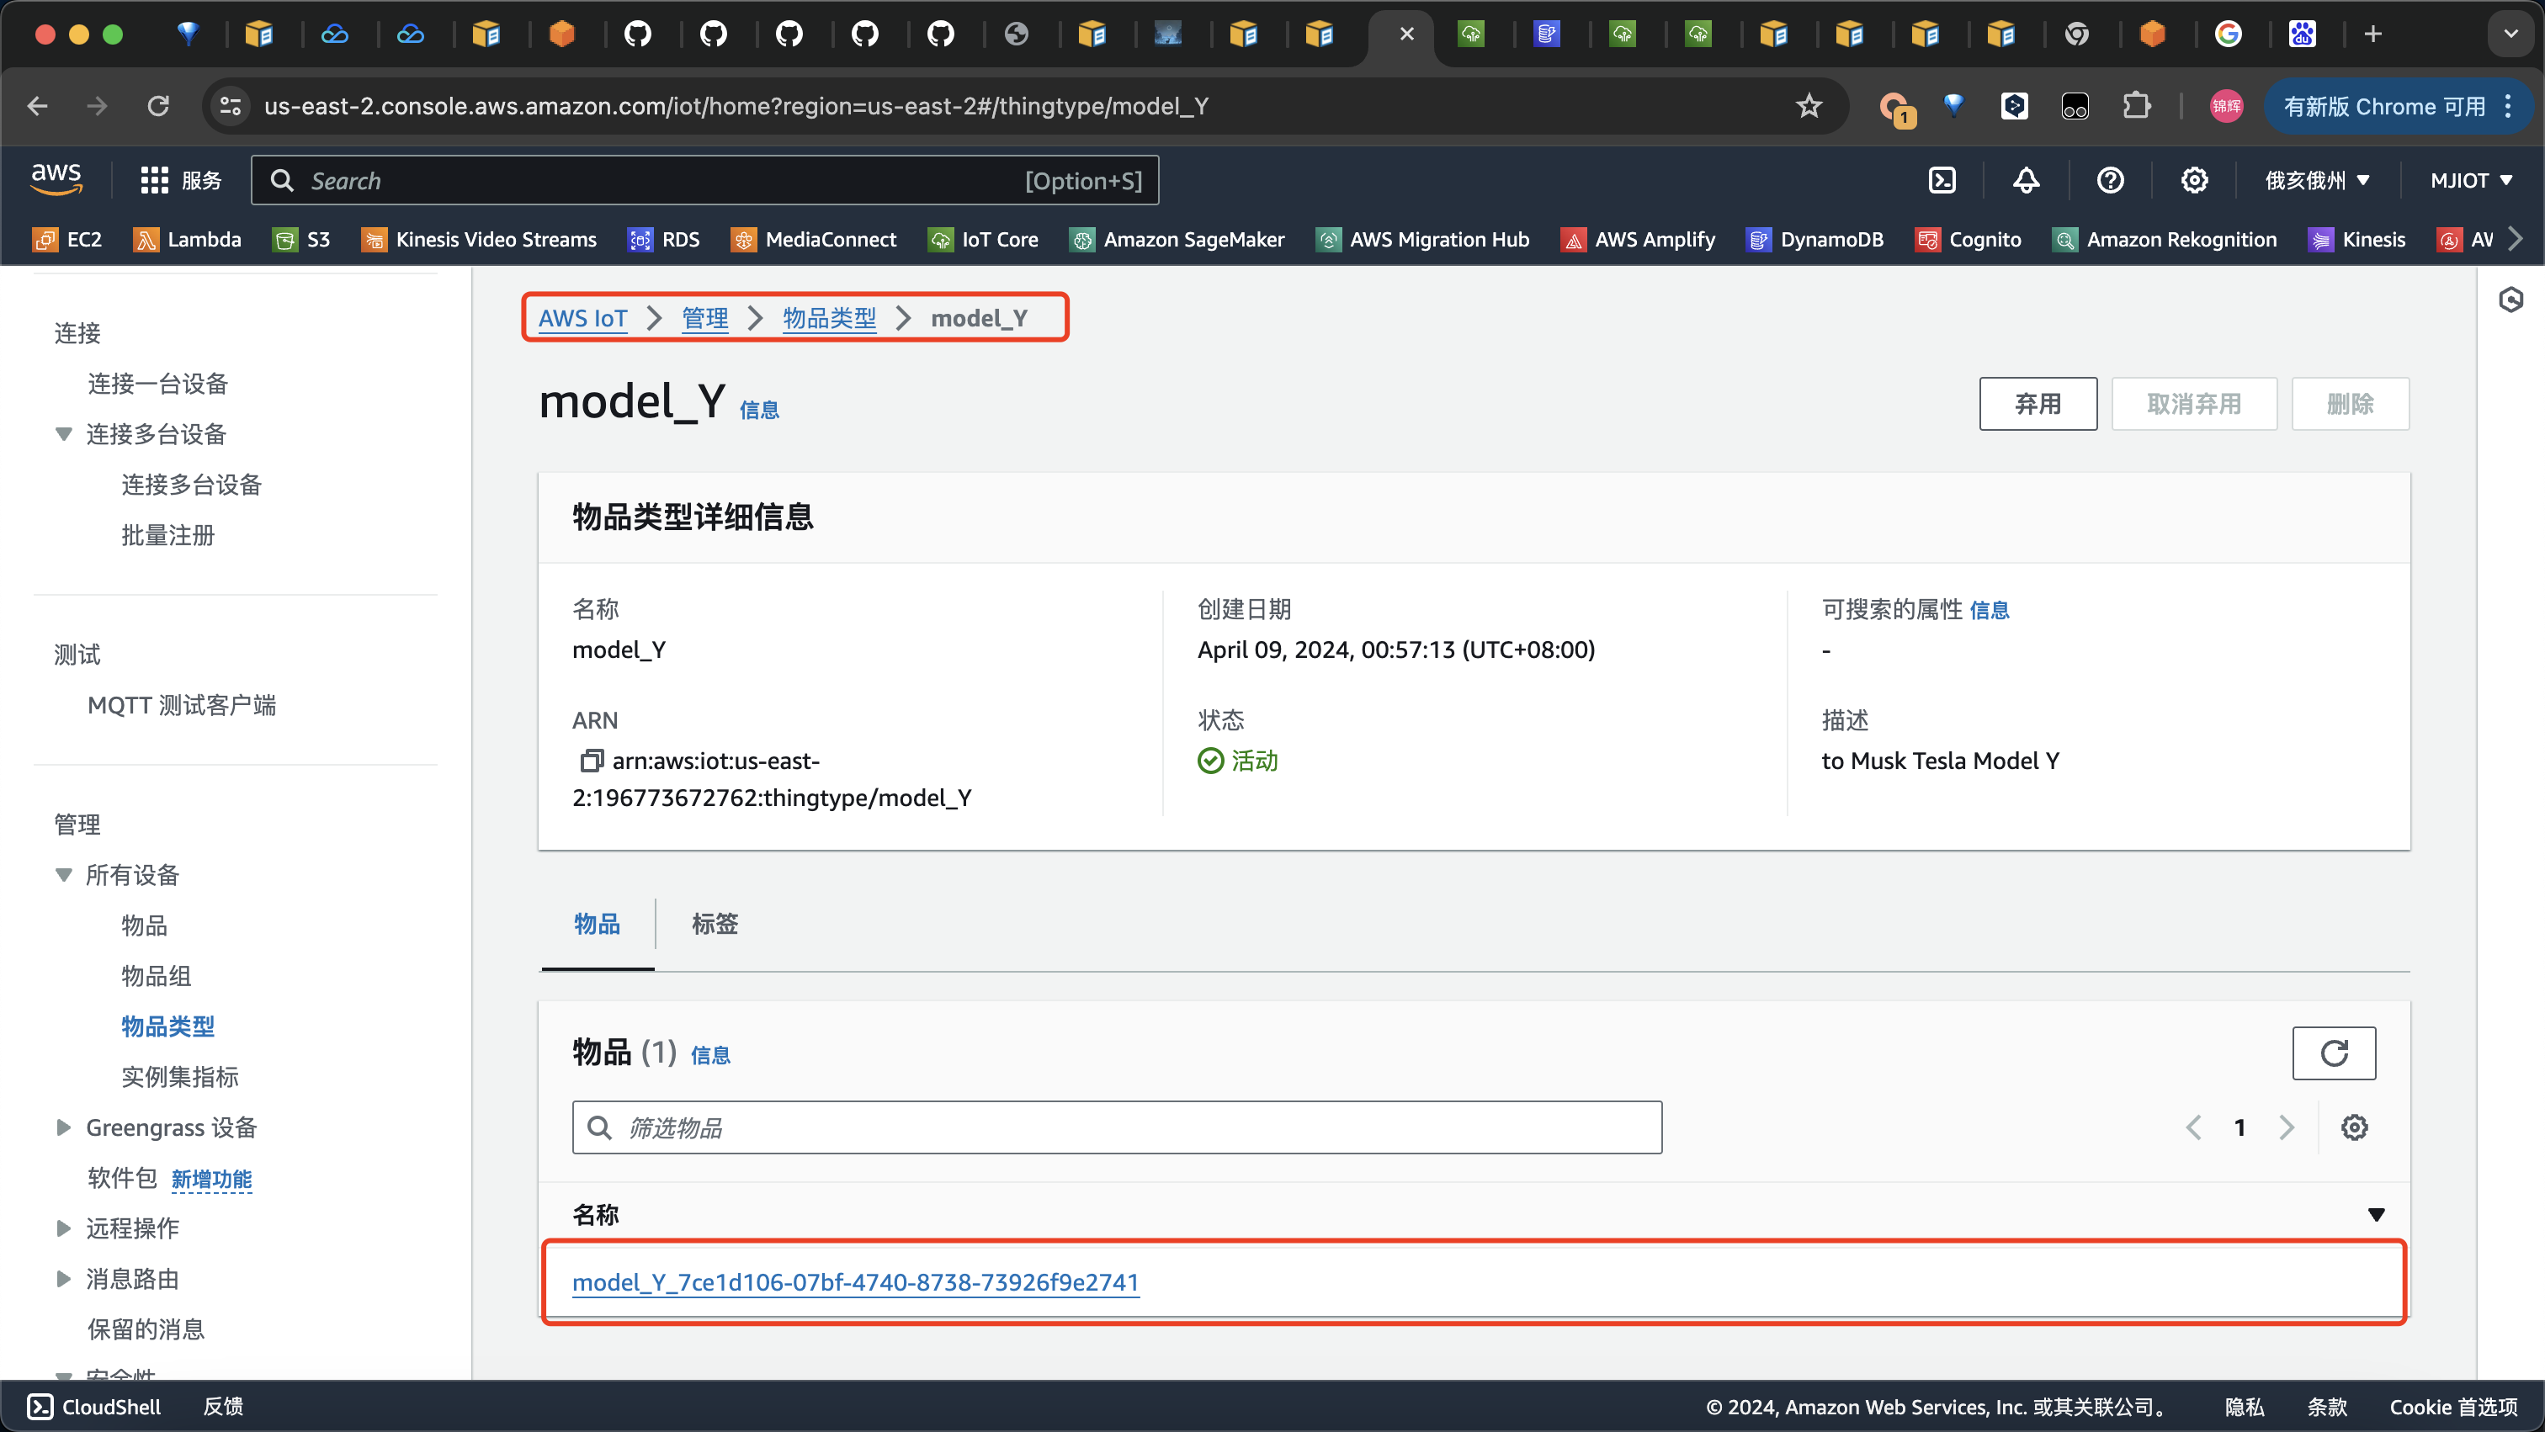2545x1432 pixels.
Task: Open the 信息 link next to model_Y title
Action: [759, 410]
